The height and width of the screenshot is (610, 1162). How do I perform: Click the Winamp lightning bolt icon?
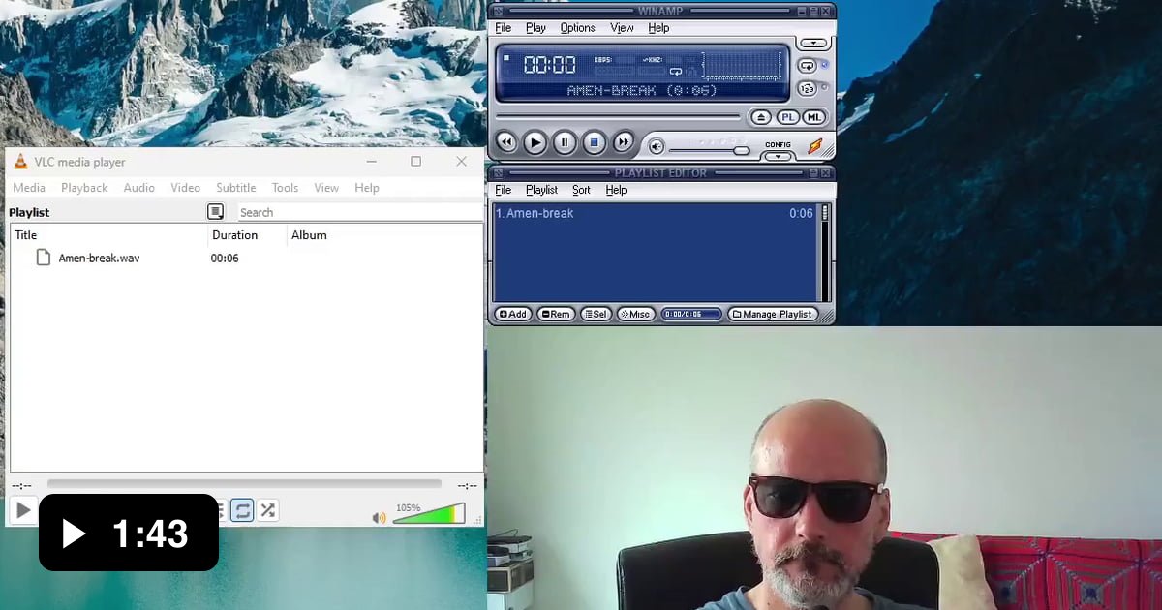[815, 146]
